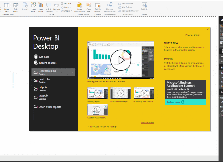This screenshot has height=162, width=223.
Task: Click Register today button
Action: tap(185, 102)
